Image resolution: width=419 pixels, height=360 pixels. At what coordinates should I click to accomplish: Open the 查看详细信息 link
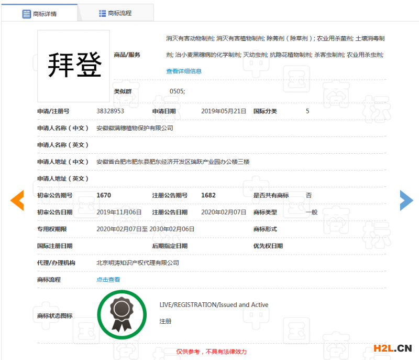click(x=184, y=71)
